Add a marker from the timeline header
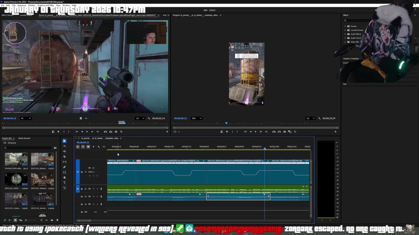Image resolution: width=419 pixels, height=235 pixels. (93, 147)
